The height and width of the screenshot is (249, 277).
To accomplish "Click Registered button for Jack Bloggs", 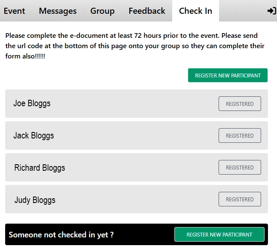I will [x=240, y=135].
